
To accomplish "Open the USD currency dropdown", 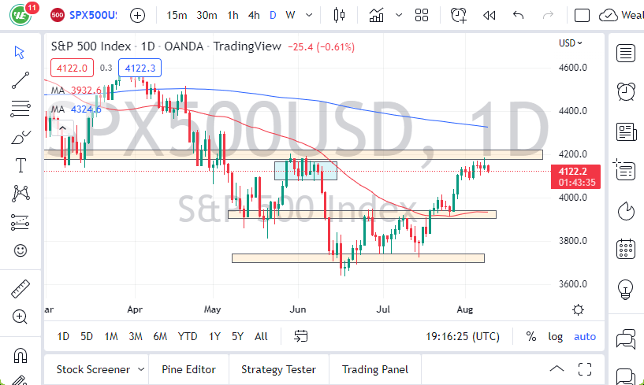I will pos(571,43).
